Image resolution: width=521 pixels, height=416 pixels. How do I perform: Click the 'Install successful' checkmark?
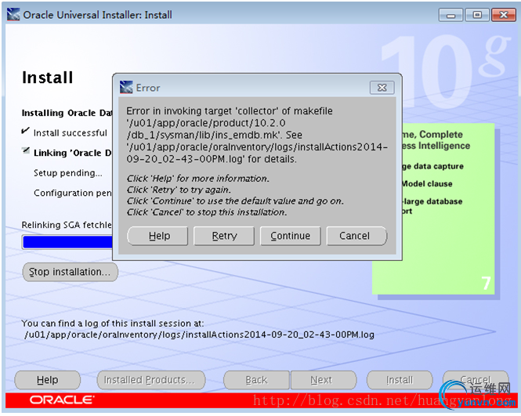tap(25, 131)
